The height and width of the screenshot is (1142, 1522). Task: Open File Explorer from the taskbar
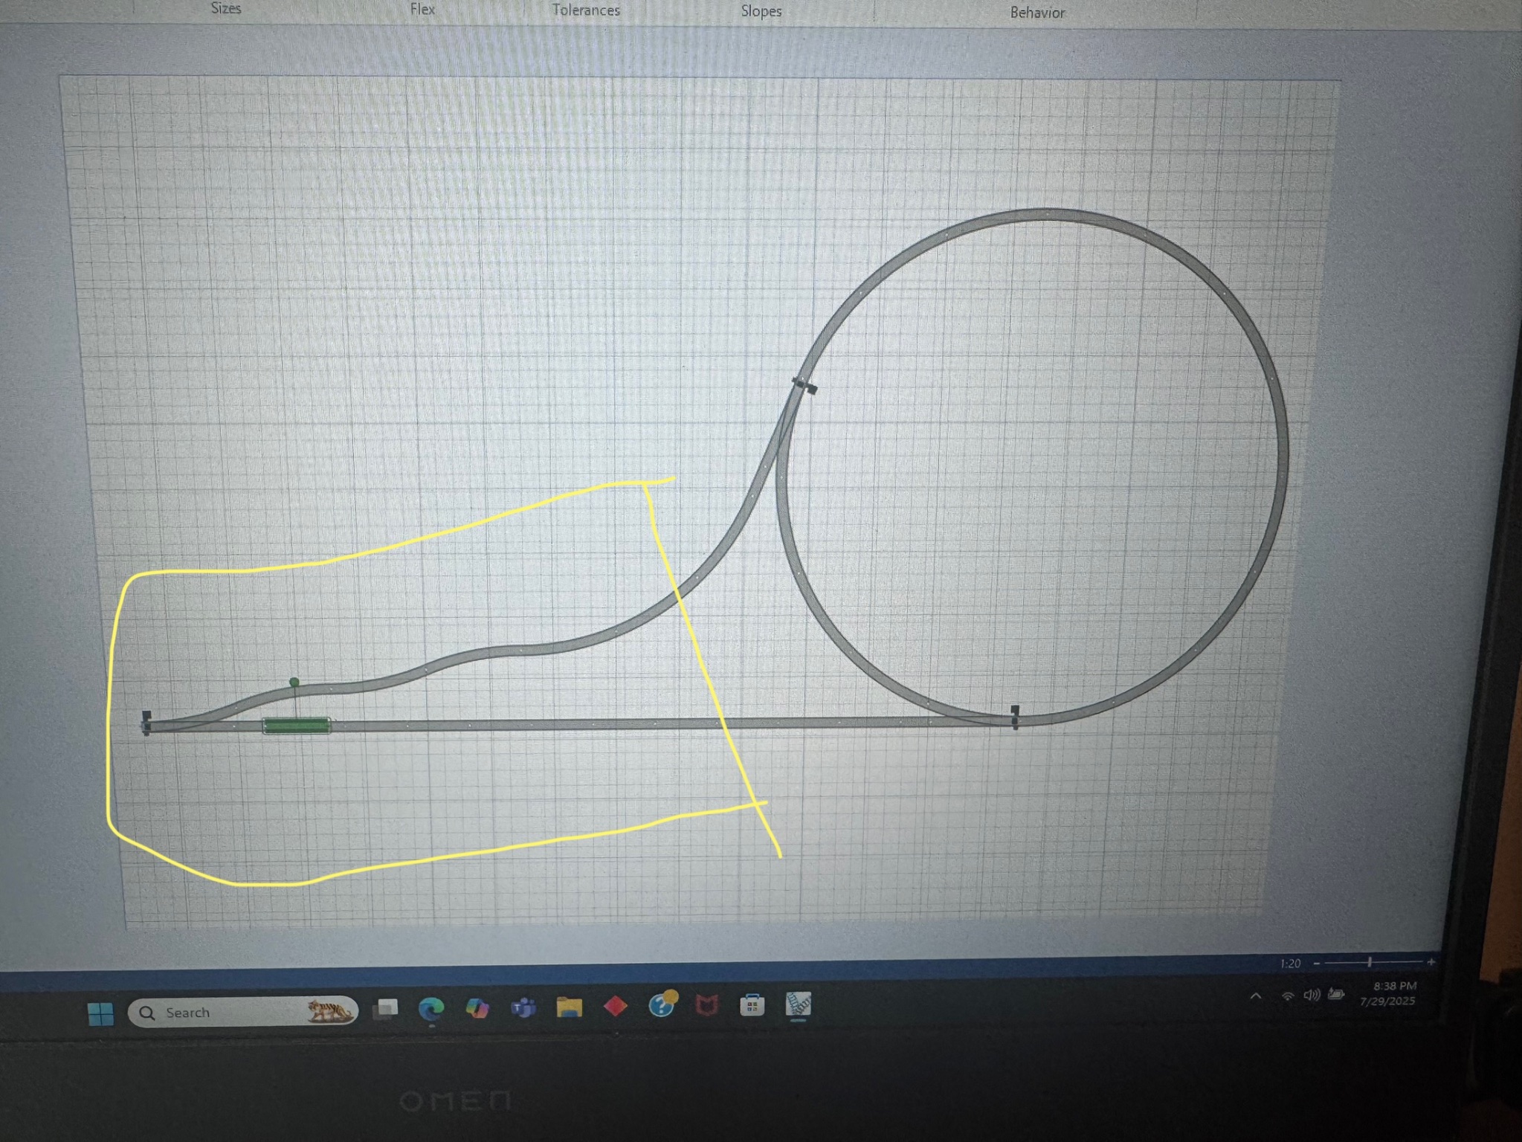[570, 1007]
